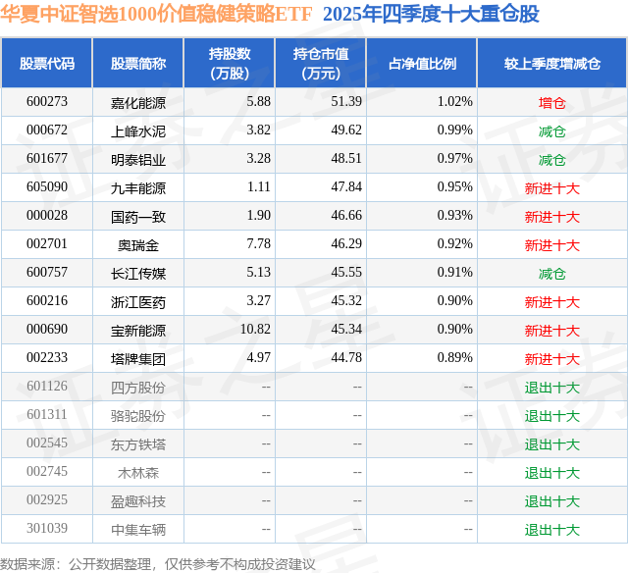628x573 pixels.
Task: Select stock code 000672
Action: click(47, 130)
